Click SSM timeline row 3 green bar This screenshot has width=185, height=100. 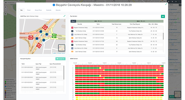point(130,70)
